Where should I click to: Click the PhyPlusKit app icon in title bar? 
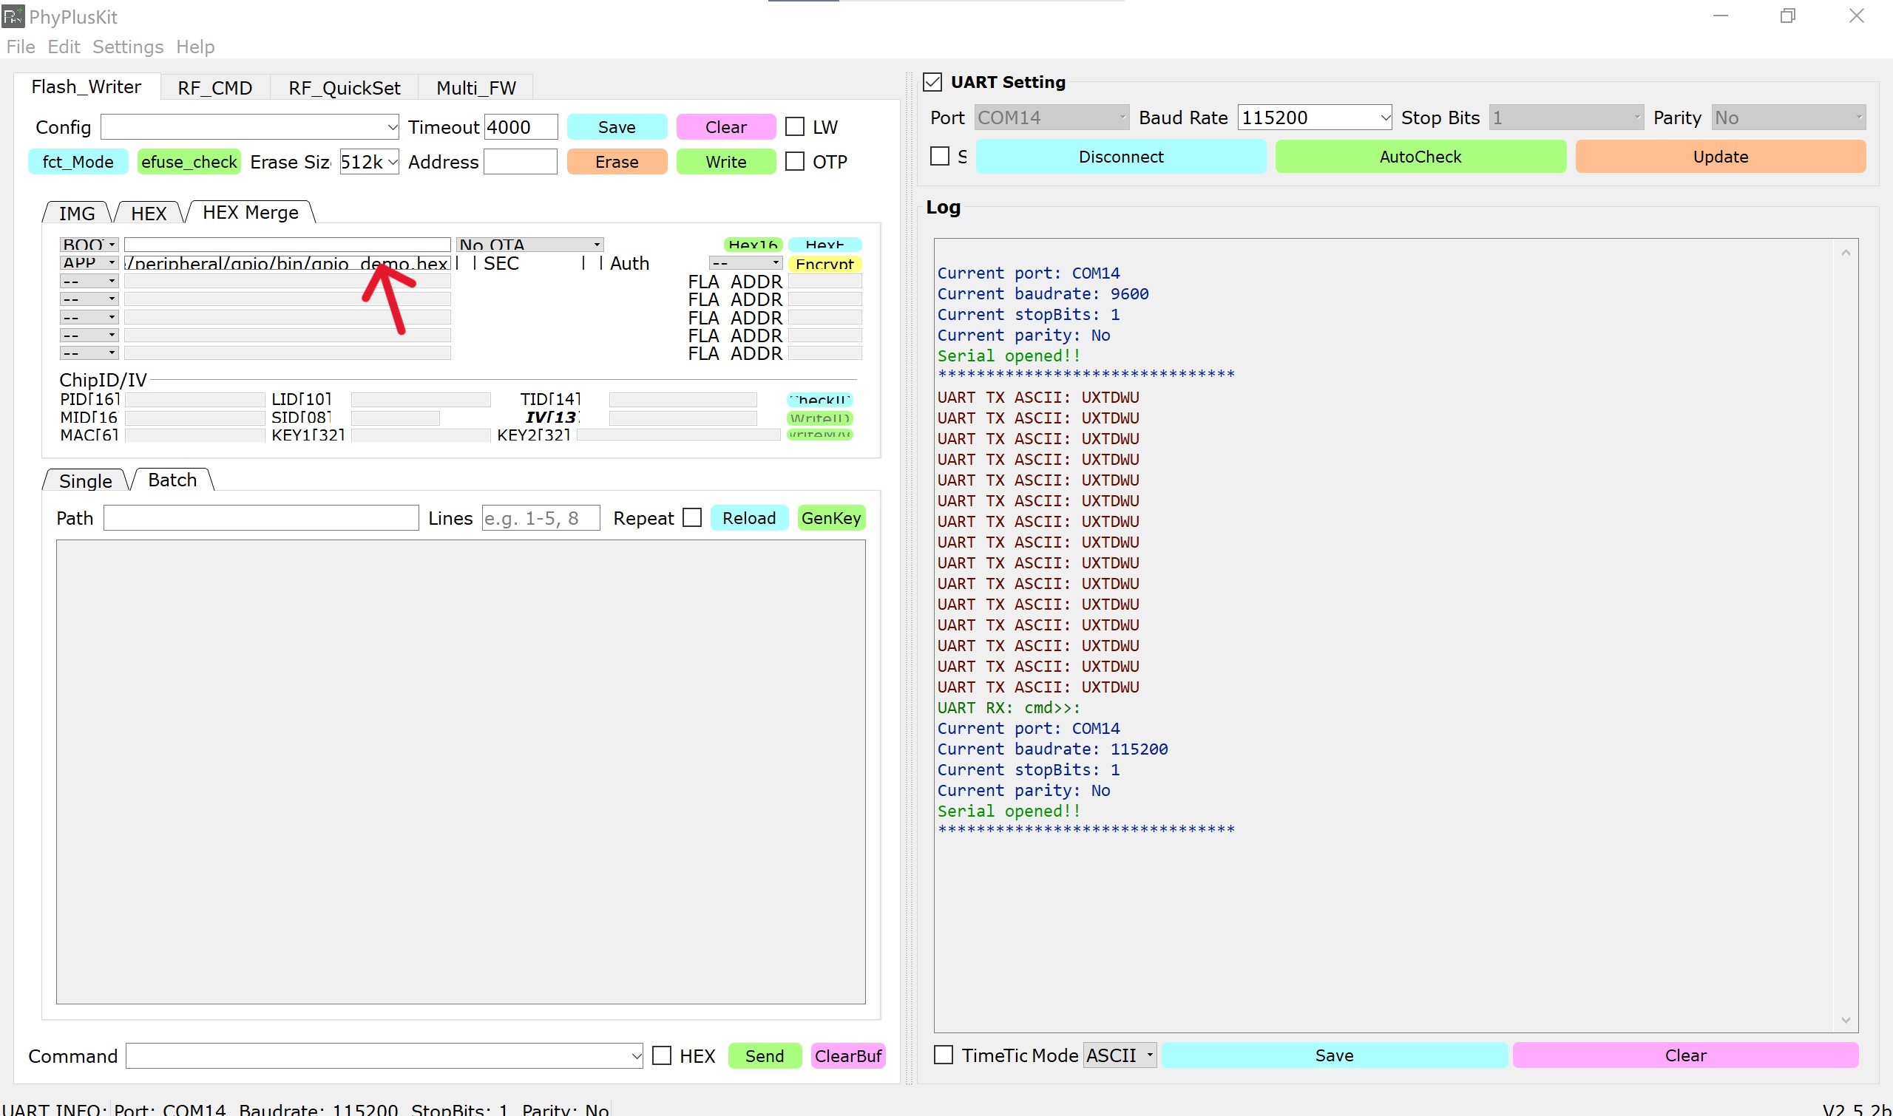[x=13, y=16]
